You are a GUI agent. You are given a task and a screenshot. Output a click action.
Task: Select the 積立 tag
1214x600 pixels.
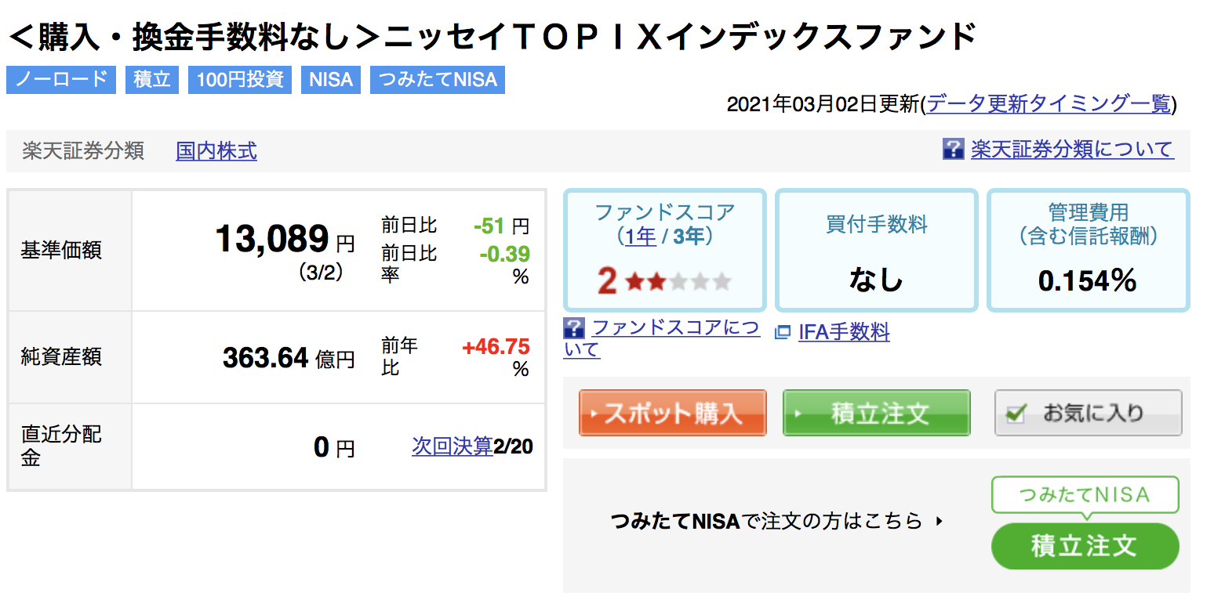(152, 79)
